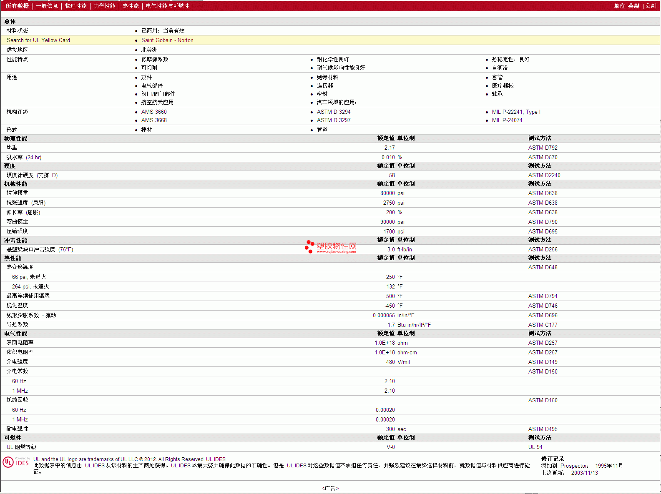Select the 所有数据 tab in the top bar
The width and height of the screenshot is (661, 494).
(17, 6)
